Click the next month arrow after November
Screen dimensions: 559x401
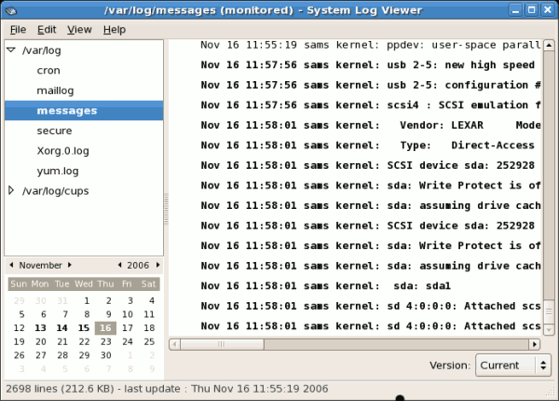(69, 265)
